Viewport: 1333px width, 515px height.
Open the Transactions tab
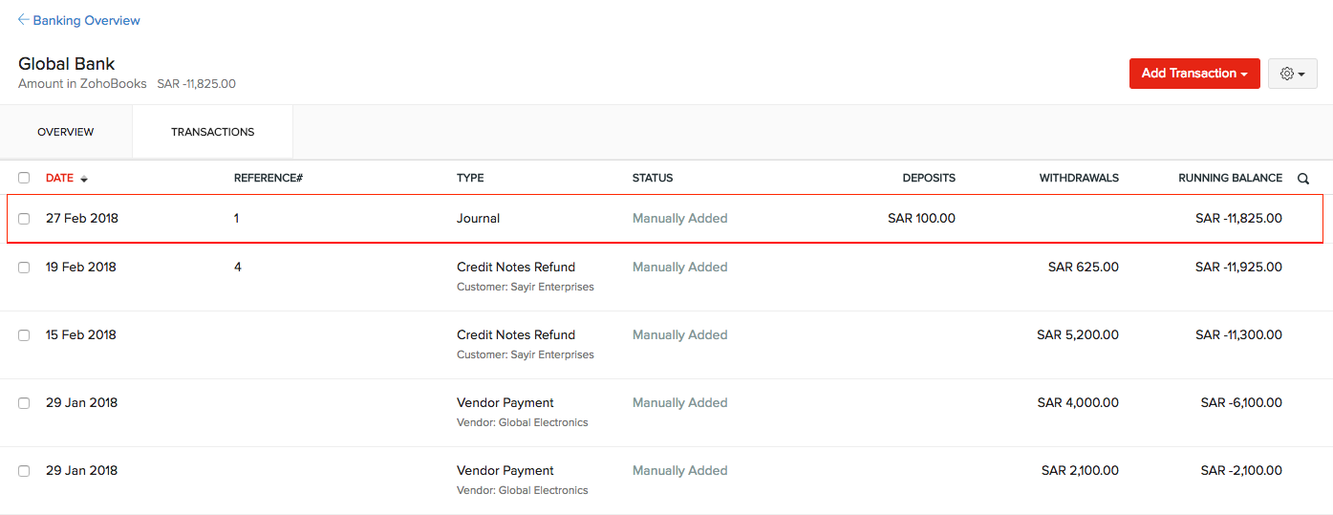212,132
